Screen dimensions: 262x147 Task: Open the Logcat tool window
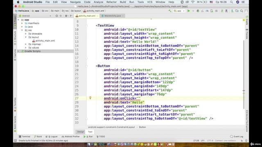point(52,136)
